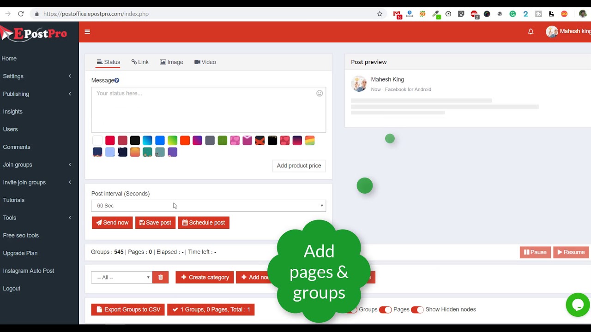Click the Save post button
The width and height of the screenshot is (591, 332).
[x=155, y=223]
